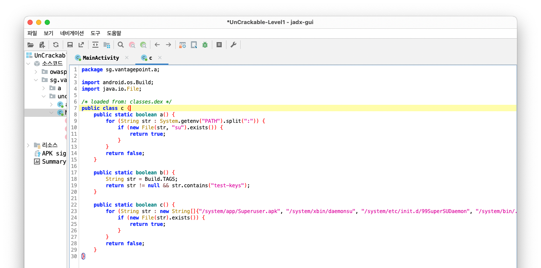Open the 도움말 menu
The height and width of the screenshot is (268, 541).
pos(114,33)
